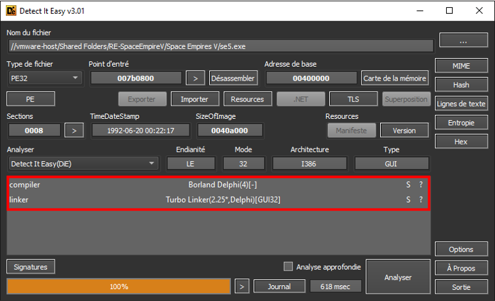Click the Sections count 0008 field

[x=34, y=131]
